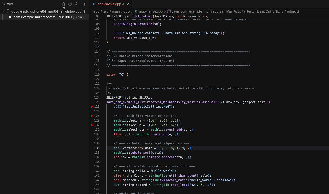Open NEXUS panel settings gear
Screen dimensions: 329x194
pyautogui.click(x=77, y=4)
